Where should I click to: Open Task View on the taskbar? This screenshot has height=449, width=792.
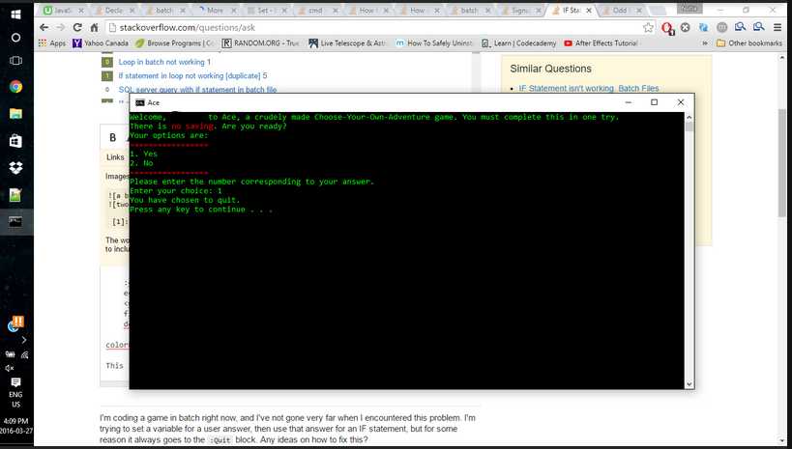[15, 61]
